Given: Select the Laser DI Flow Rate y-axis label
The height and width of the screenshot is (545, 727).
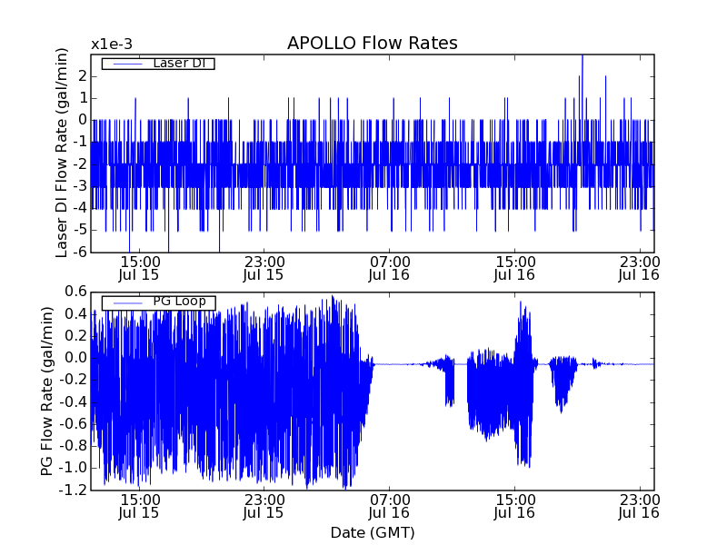Looking at the screenshot, I should pos(63,153).
